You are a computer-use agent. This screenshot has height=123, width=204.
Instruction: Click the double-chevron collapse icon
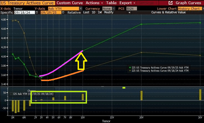[130, 13]
